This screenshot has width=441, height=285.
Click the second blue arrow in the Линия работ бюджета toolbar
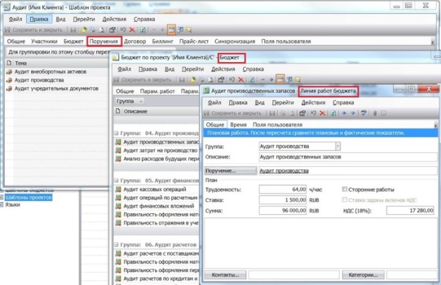click(353, 113)
